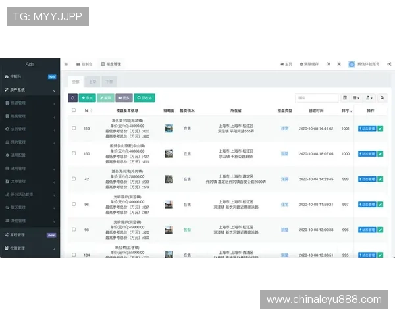Click blue 动态管理 button in row 98

pyautogui.click(x=367, y=230)
